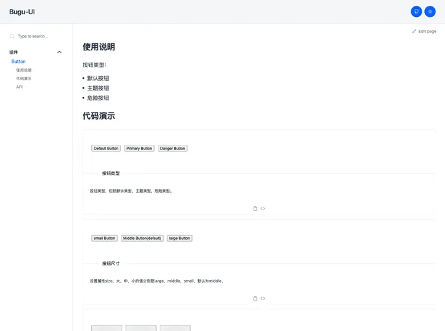The height and width of the screenshot is (331, 445).
Task: Click the small Button
Action: [104, 238]
